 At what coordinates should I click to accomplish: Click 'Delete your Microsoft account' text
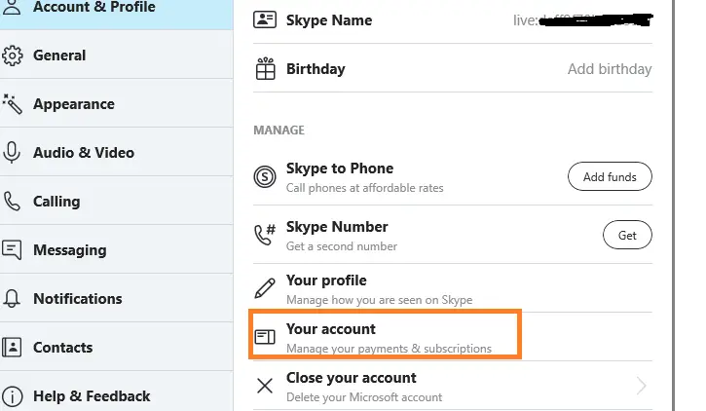click(364, 397)
